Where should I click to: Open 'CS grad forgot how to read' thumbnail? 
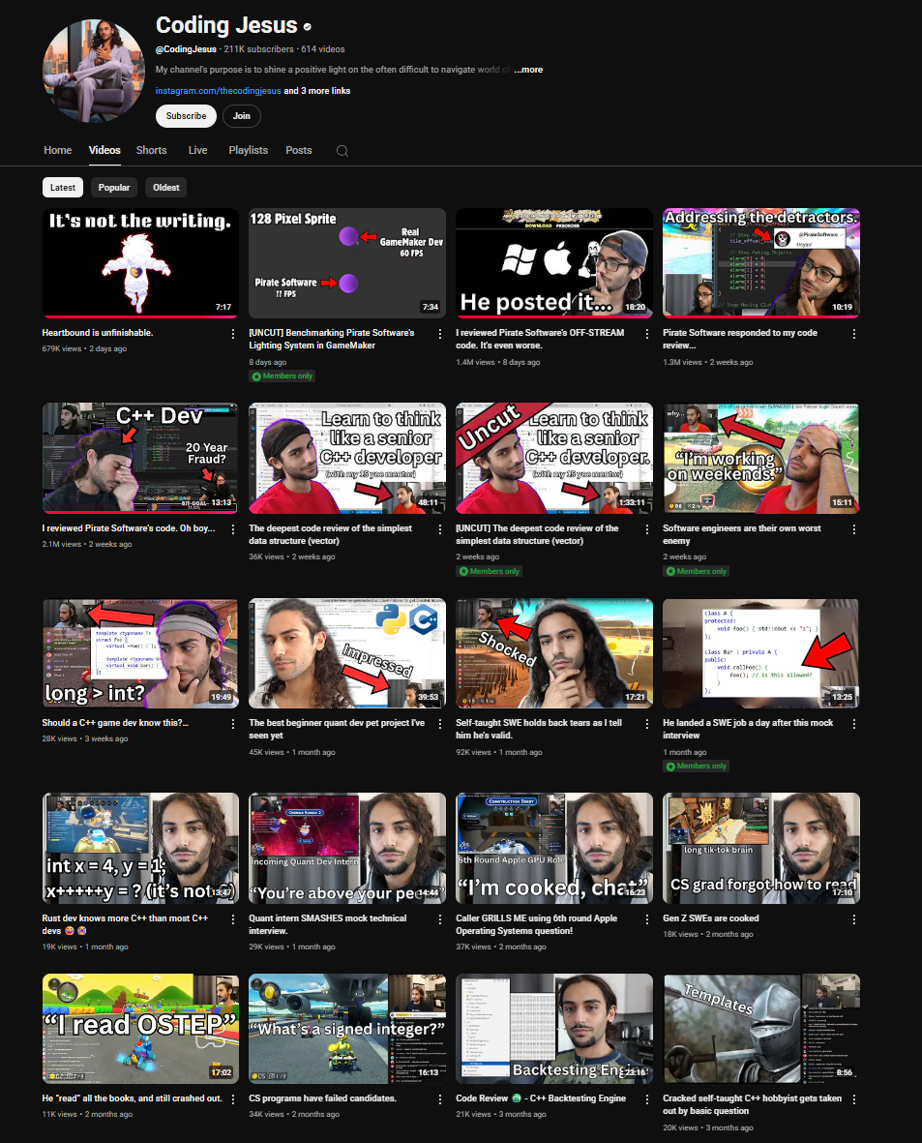tap(761, 849)
